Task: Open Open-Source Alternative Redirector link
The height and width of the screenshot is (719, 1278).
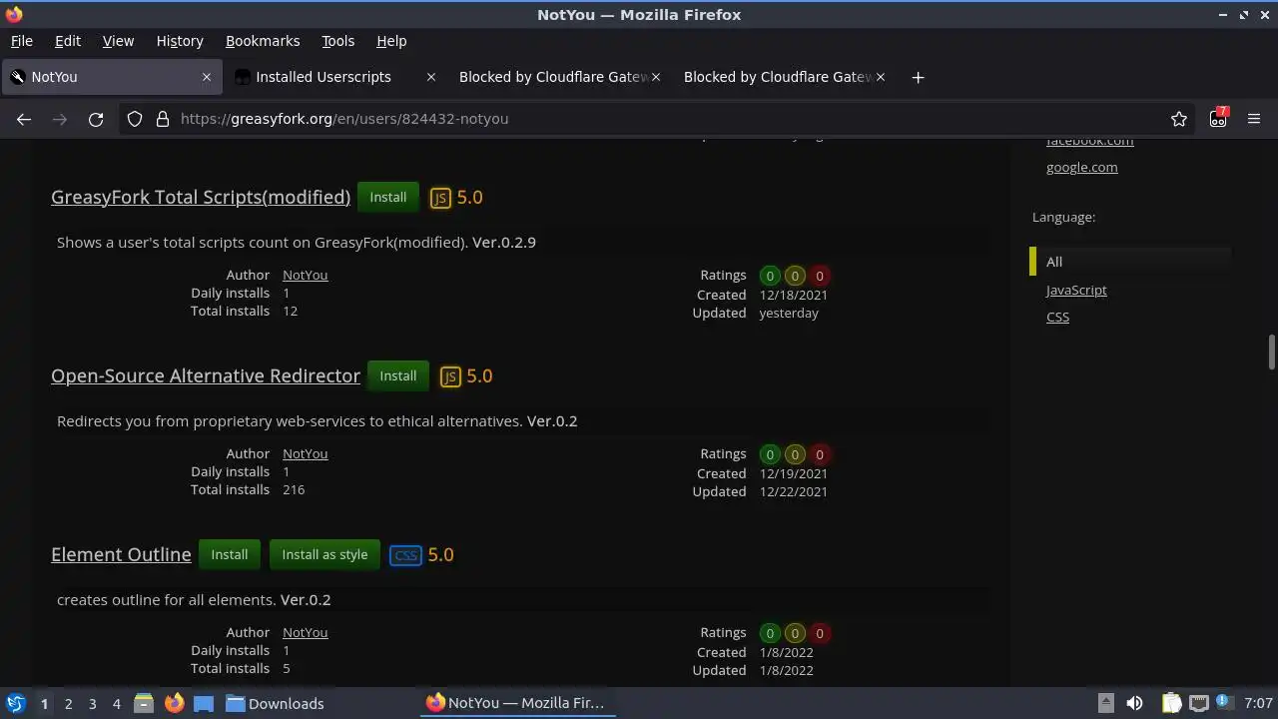Action: [x=206, y=376]
